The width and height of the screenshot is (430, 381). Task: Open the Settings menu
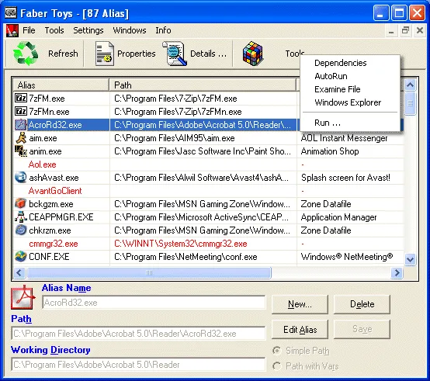click(88, 30)
